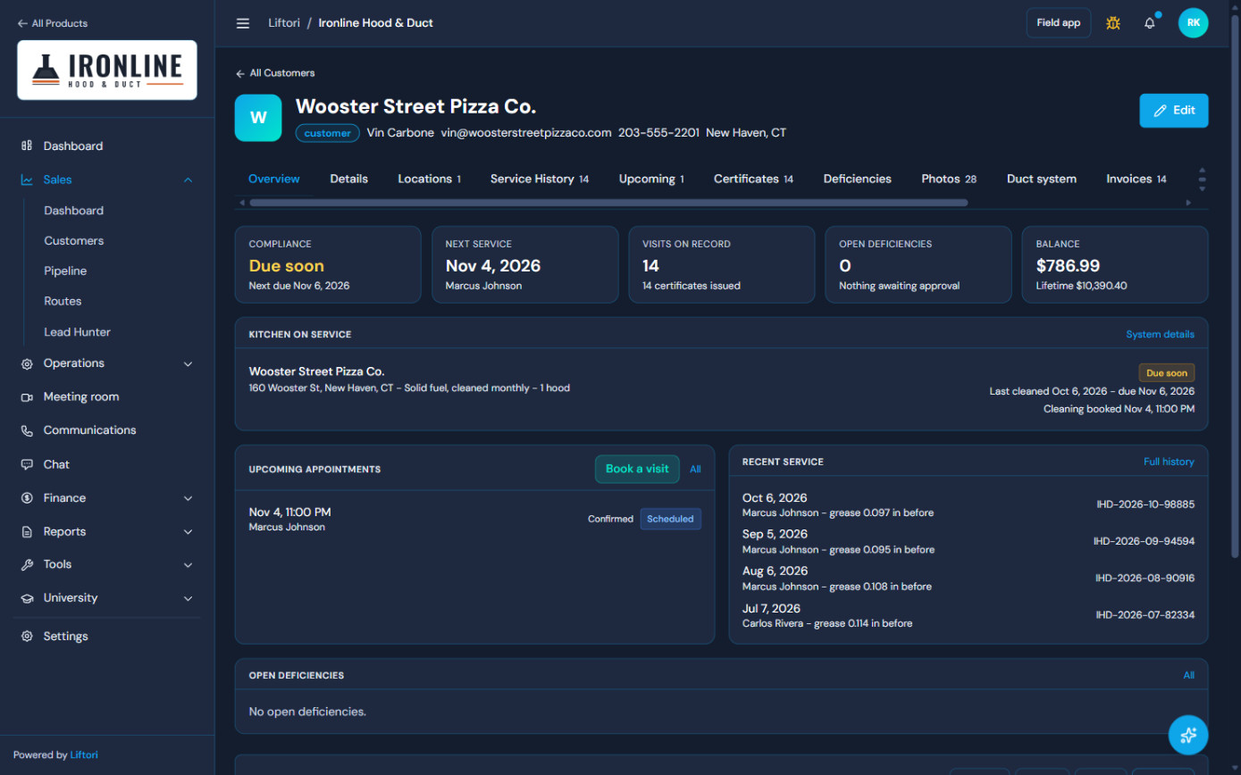Expand the Reports sidebar section

pos(107,531)
